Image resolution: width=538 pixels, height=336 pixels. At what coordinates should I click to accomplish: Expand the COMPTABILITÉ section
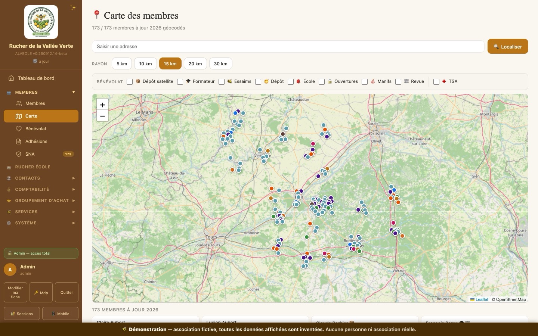41,189
